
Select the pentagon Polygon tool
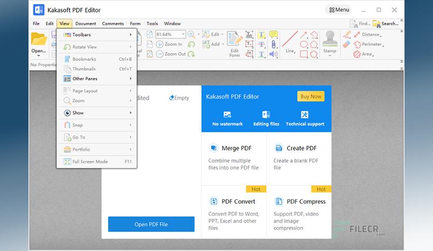(314, 44)
